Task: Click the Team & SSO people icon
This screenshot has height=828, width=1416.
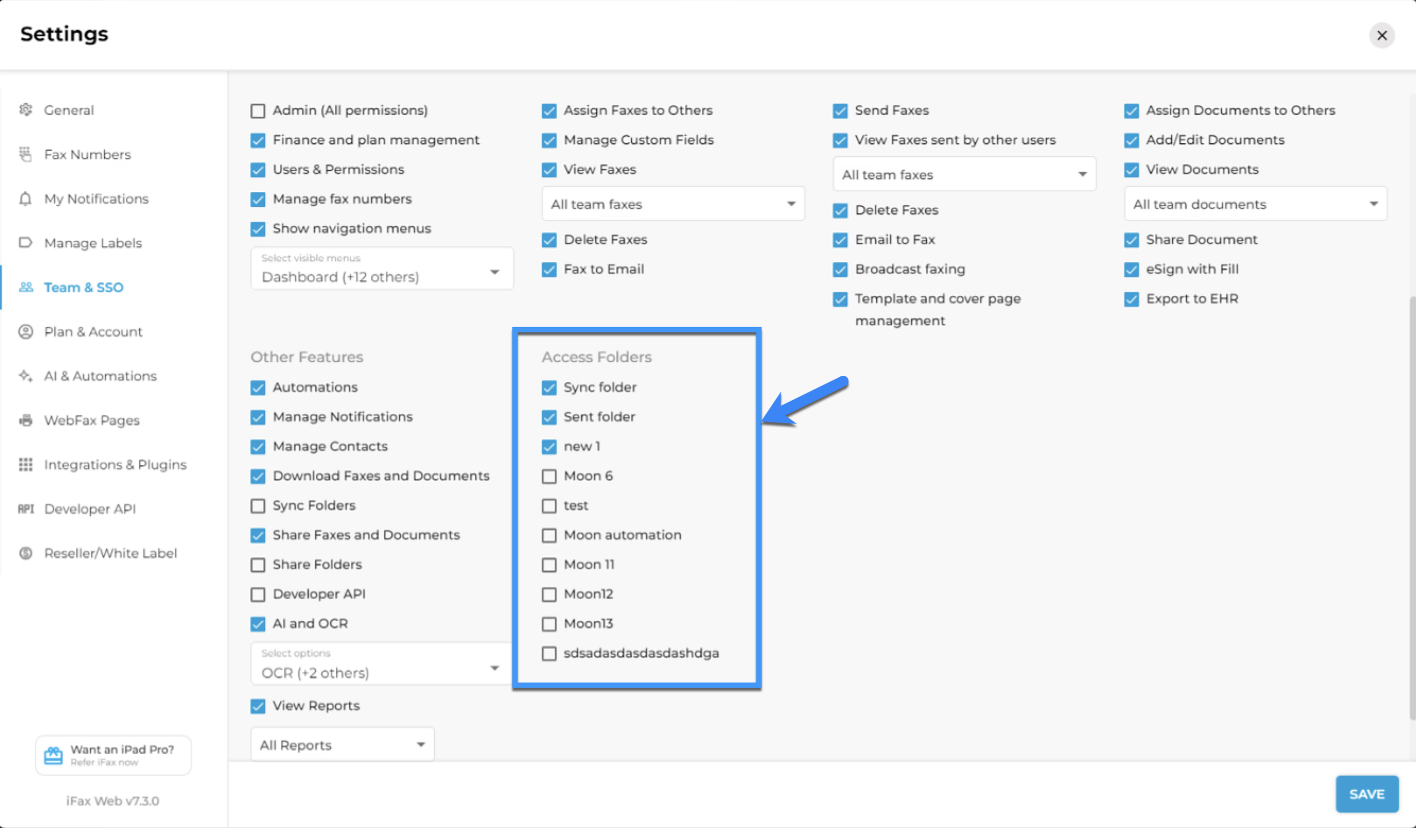Action: (25, 287)
